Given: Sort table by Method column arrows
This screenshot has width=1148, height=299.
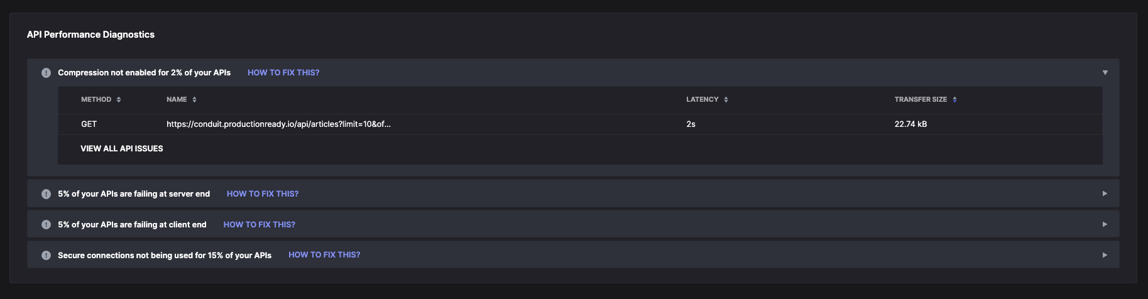Looking at the screenshot, I should [x=119, y=100].
